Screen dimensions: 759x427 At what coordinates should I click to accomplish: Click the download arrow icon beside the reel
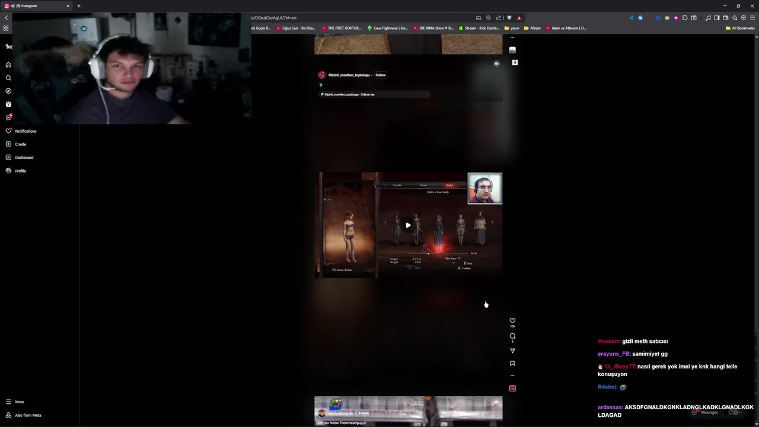click(x=515, y=62)
